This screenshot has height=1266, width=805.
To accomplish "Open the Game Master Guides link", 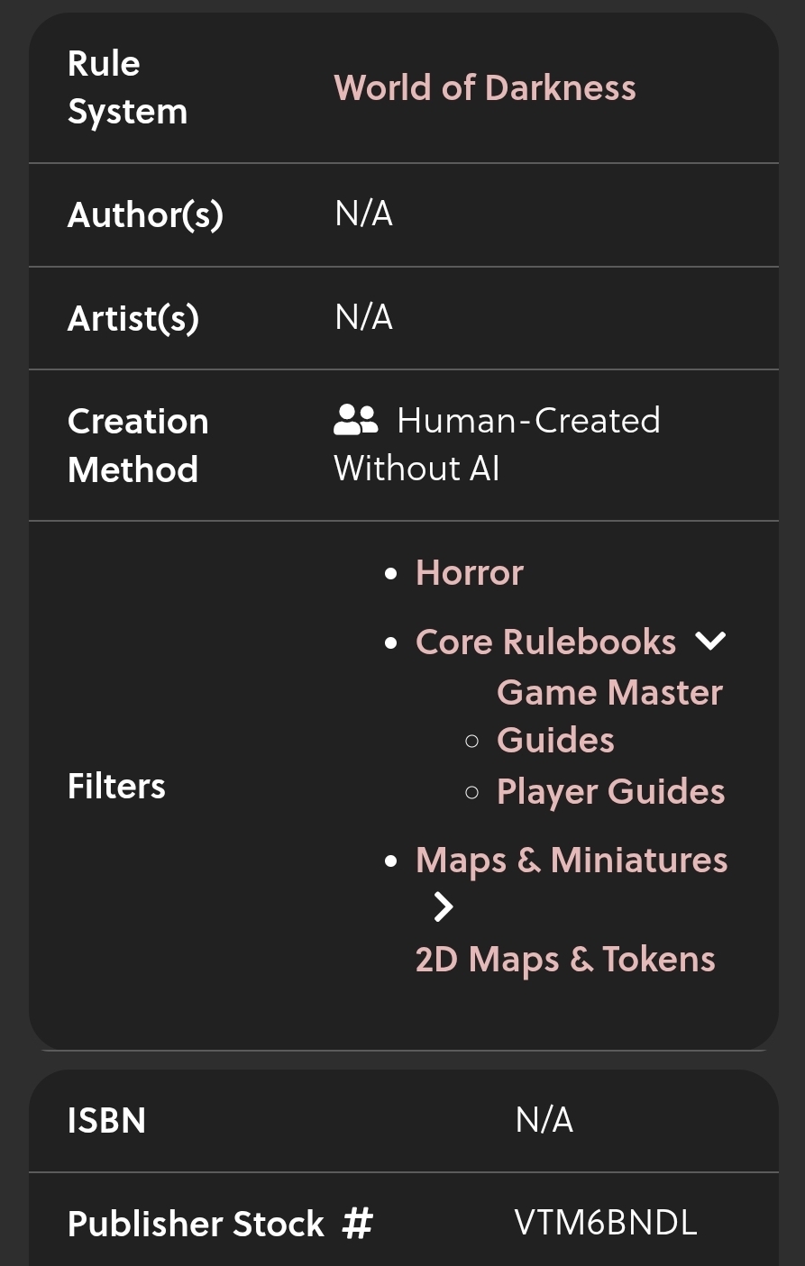I will (609, 716).
